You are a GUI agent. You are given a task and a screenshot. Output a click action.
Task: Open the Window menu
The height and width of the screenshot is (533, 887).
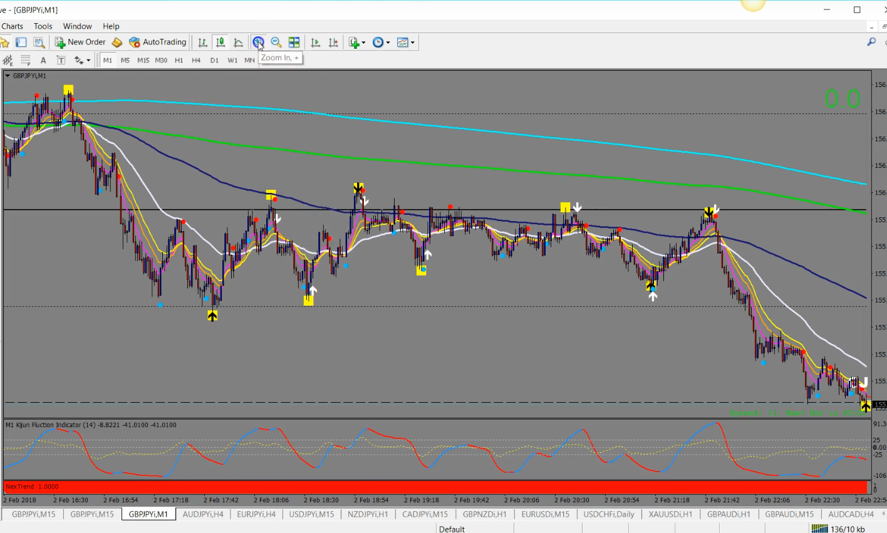(x=78, y=26)
